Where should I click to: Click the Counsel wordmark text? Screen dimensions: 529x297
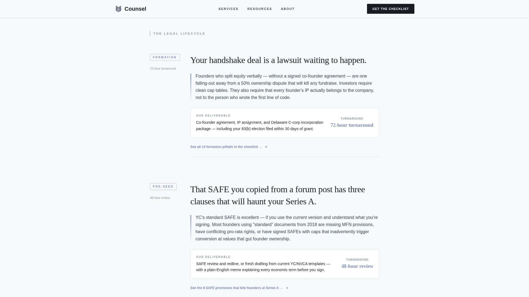[135, 9]
